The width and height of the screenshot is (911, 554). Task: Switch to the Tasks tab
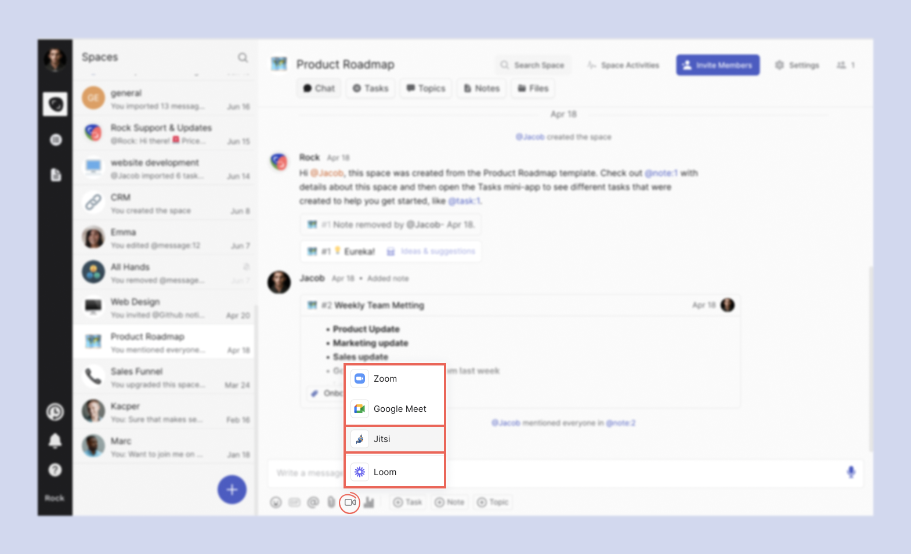371,88
